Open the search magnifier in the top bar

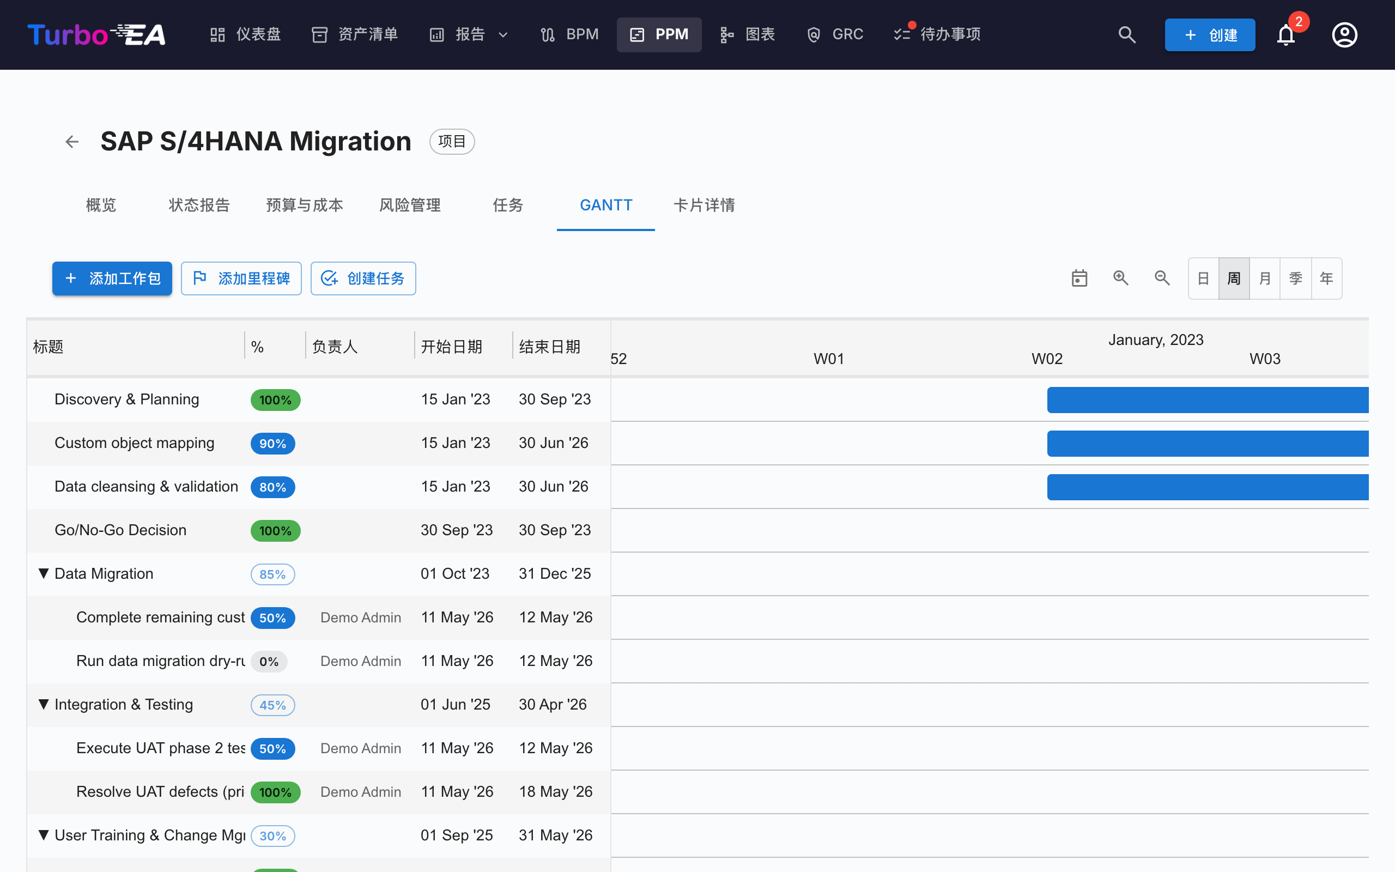point(1126,34)
